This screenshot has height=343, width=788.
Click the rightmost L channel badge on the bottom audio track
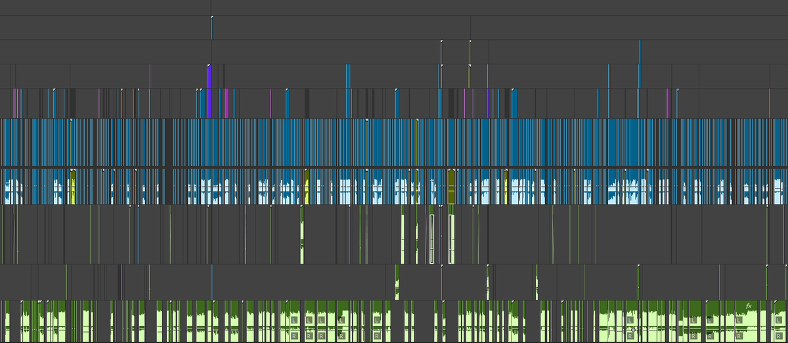coord(779,320)
